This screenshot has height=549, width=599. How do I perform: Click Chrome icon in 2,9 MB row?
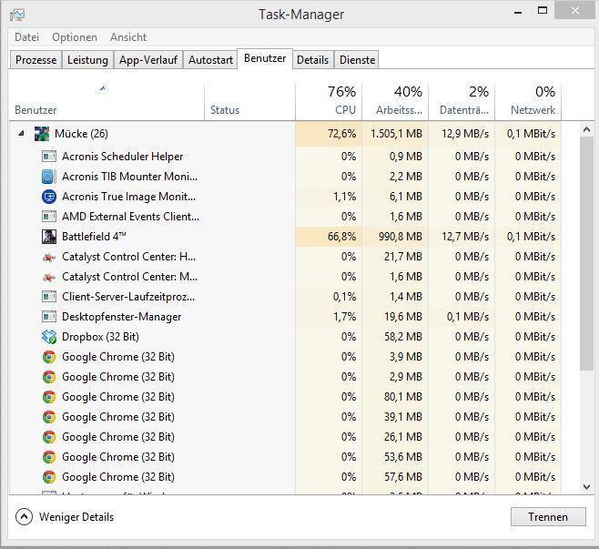pos(49,377)
